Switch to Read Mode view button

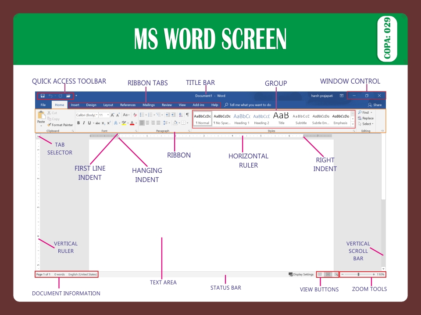click(320, 274)
